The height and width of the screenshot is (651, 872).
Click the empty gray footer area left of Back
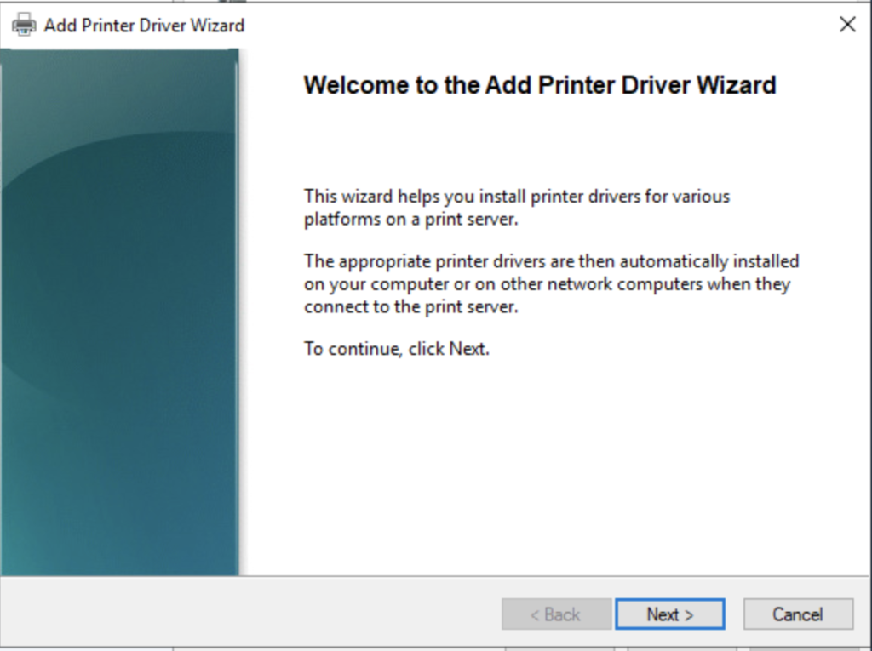point(255,614)
